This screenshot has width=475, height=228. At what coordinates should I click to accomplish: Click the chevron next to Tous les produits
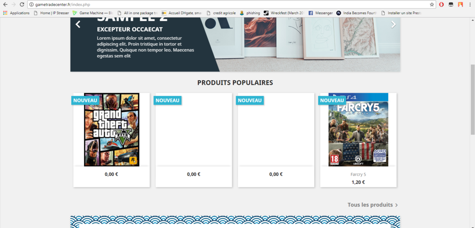click(396, 205)
